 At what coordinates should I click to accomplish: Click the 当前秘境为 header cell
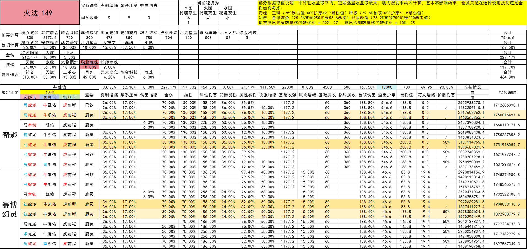tap(208, 3)
